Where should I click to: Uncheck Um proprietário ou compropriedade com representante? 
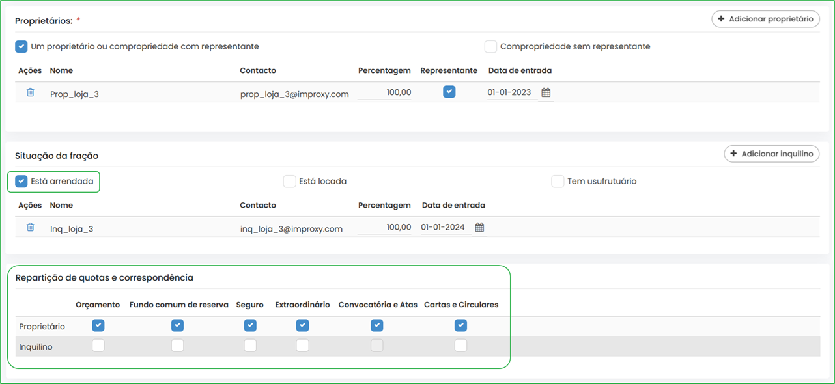(x=21, y=46)
